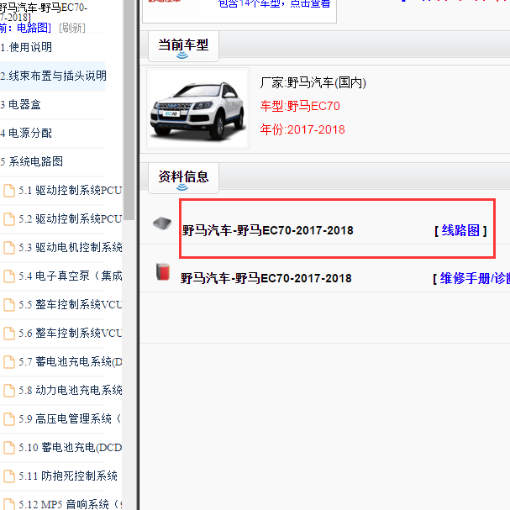Click the 厂家:野马汽车(国内) text
The height and width of the screenshot is (510, 510).
point(313,83)
